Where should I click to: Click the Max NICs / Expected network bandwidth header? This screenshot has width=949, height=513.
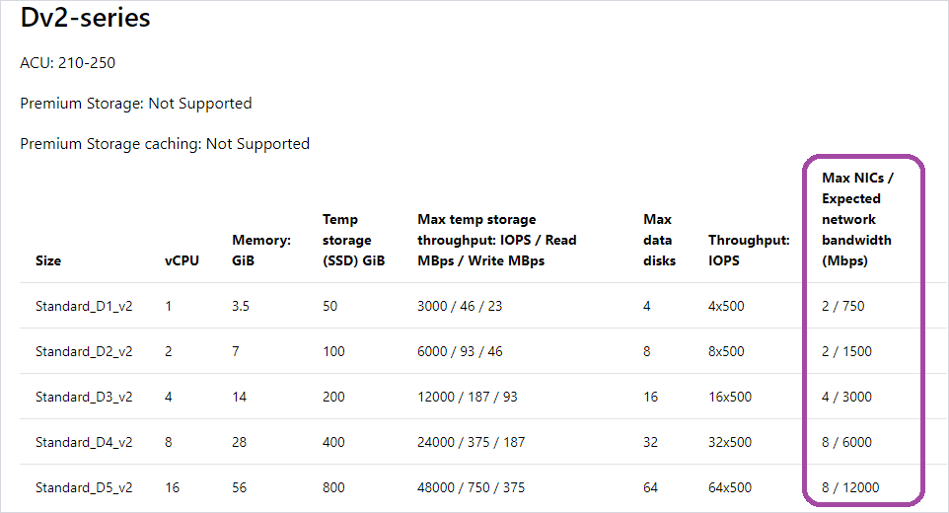pyautogui.click(x=858, y=219)
